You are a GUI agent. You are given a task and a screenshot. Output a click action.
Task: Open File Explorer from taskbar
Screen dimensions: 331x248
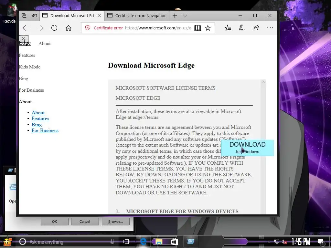(x=159, y=242)
